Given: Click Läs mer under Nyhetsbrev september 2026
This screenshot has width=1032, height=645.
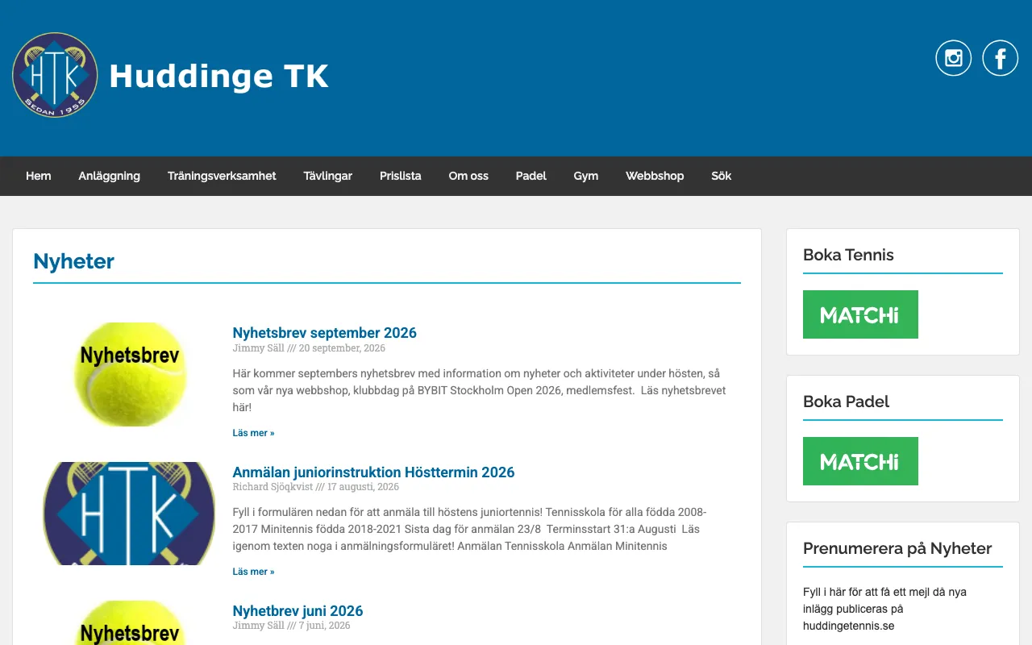Looking at the screenshot, I should [253, 433].
